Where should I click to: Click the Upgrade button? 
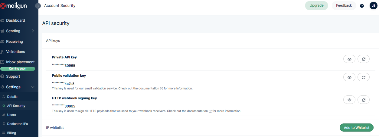pos(316,5)
